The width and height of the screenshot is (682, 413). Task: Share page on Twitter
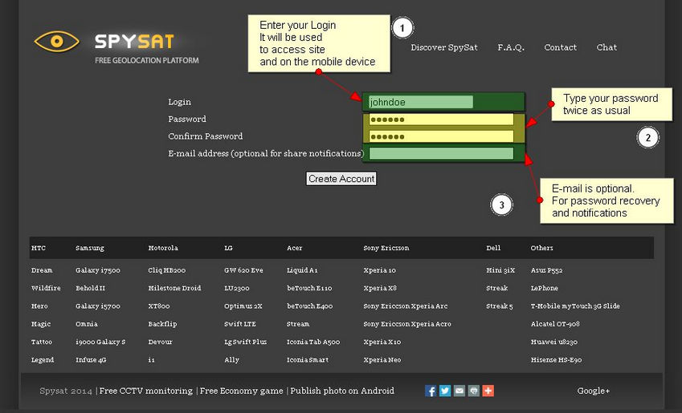point(445,391)
